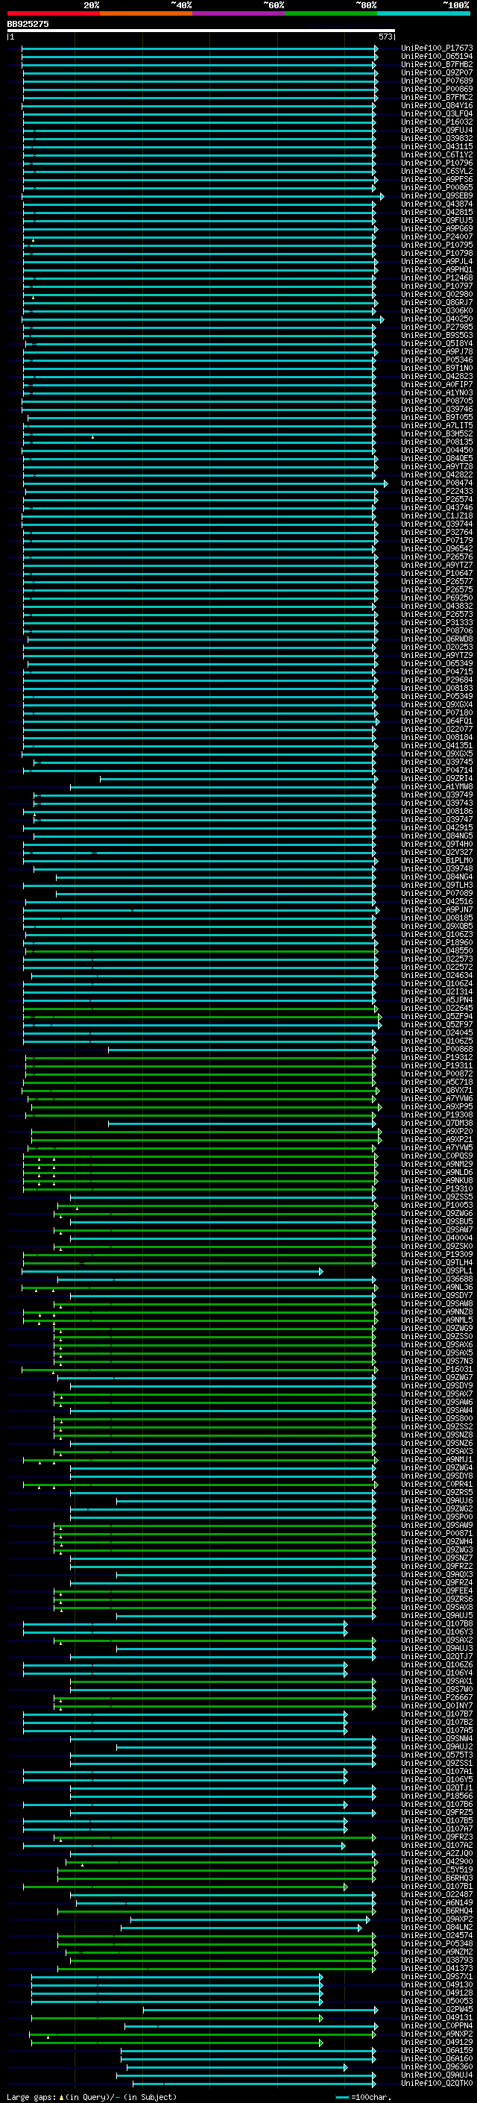Open the UniRef100_P07180 label
Viewport: 477px width, 2103px height.
[x=437, y=712]
